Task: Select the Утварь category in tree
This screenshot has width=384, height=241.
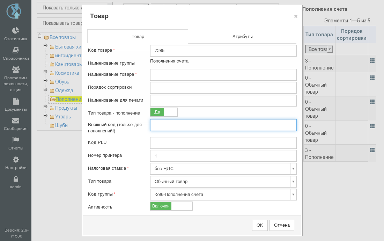Action: coord(63,117)
